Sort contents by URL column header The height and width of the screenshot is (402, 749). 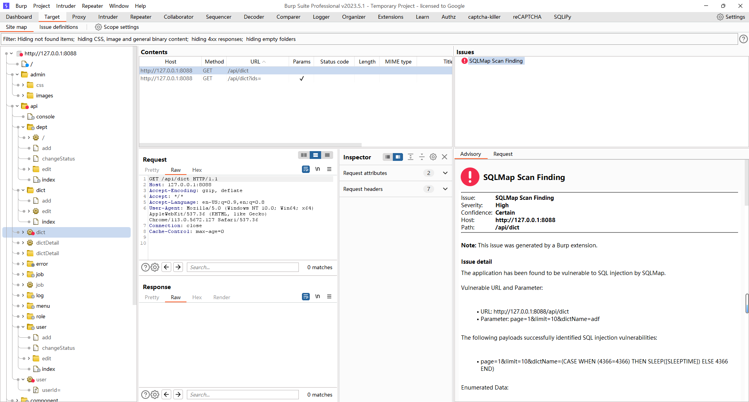[257, 62]
